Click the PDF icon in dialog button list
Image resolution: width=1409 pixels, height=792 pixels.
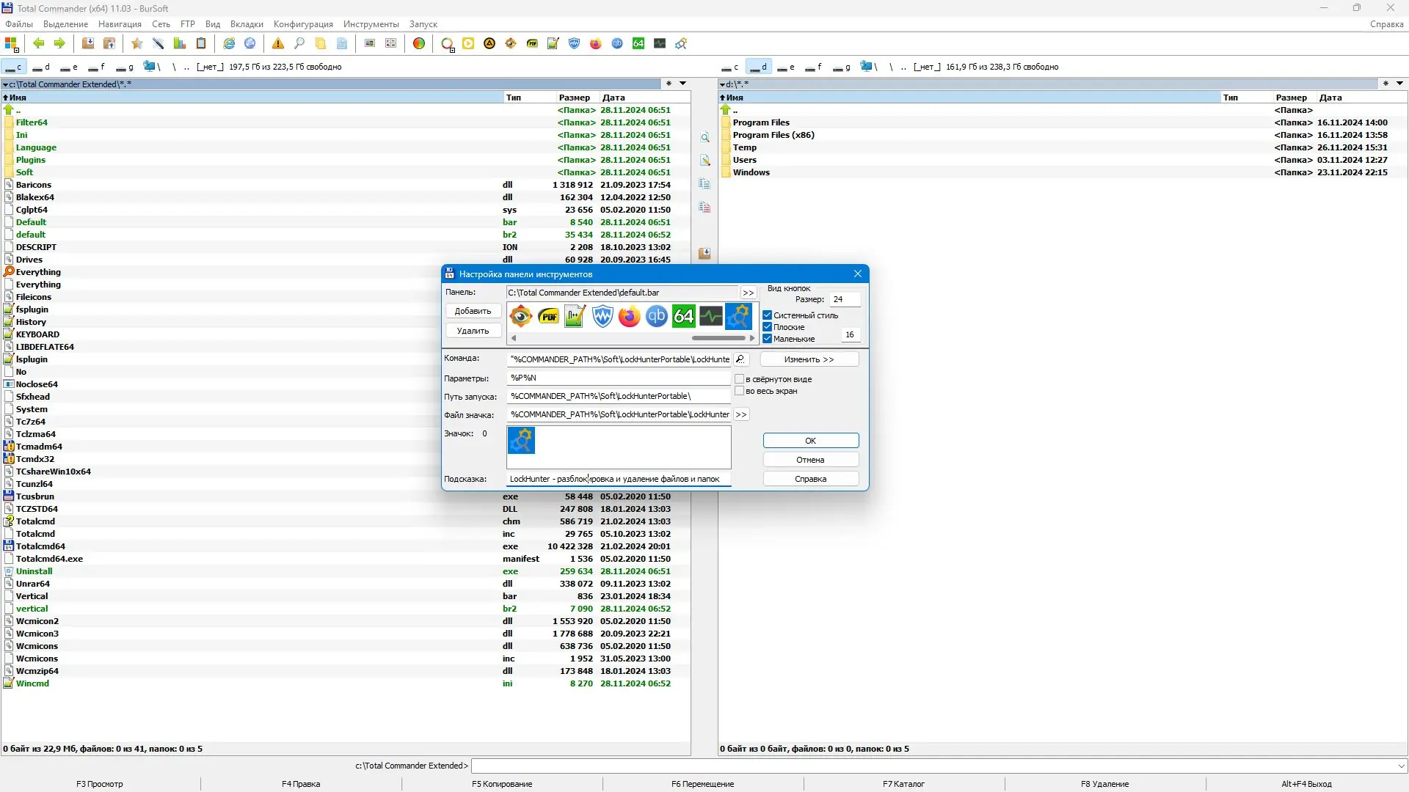click(x=548, y=317)
